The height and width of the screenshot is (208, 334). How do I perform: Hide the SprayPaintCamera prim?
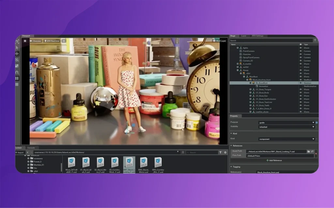click(300, 58)
